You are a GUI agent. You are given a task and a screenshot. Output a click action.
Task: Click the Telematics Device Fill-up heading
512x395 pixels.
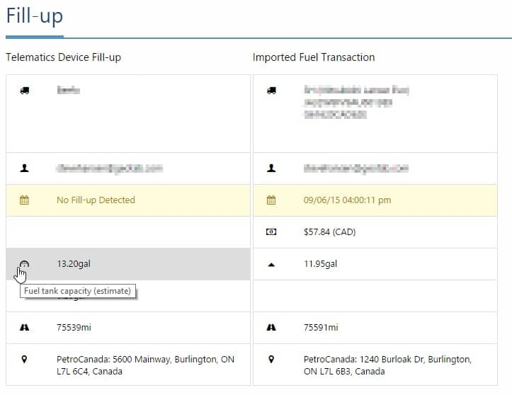point(63,57)
